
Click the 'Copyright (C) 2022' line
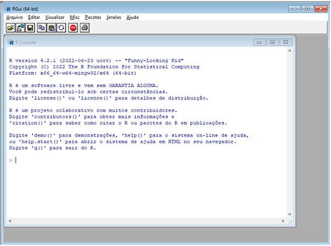(104, 67)
